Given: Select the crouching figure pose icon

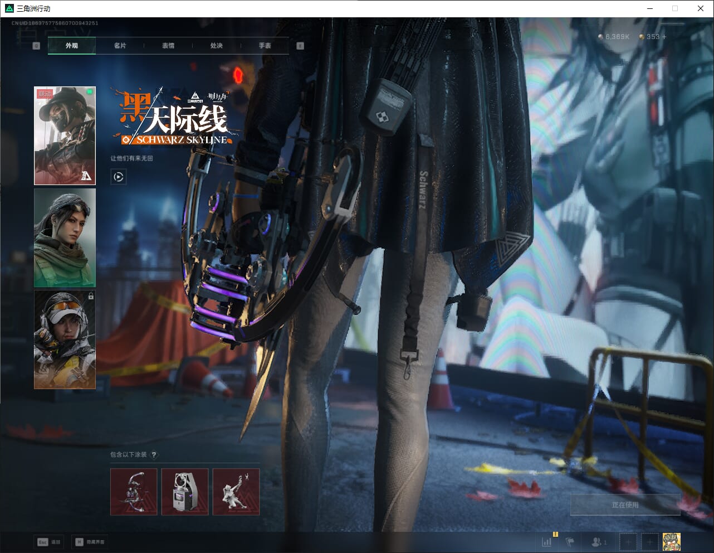Looking at the screenshot, I should coord(236,492).
